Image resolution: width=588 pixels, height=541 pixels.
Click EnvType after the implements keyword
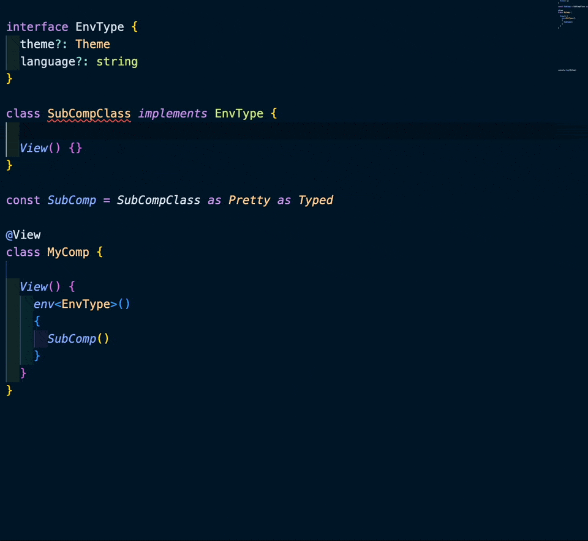(239, 114)
